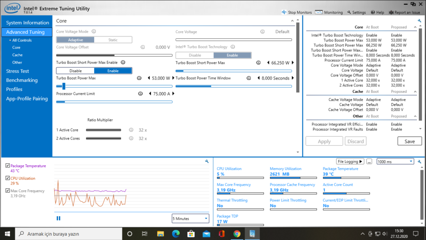The width and height of the screenshot is (426, 240).
Task: Click info icon next to Core Voltage Offset
Action: coord(142,47)
